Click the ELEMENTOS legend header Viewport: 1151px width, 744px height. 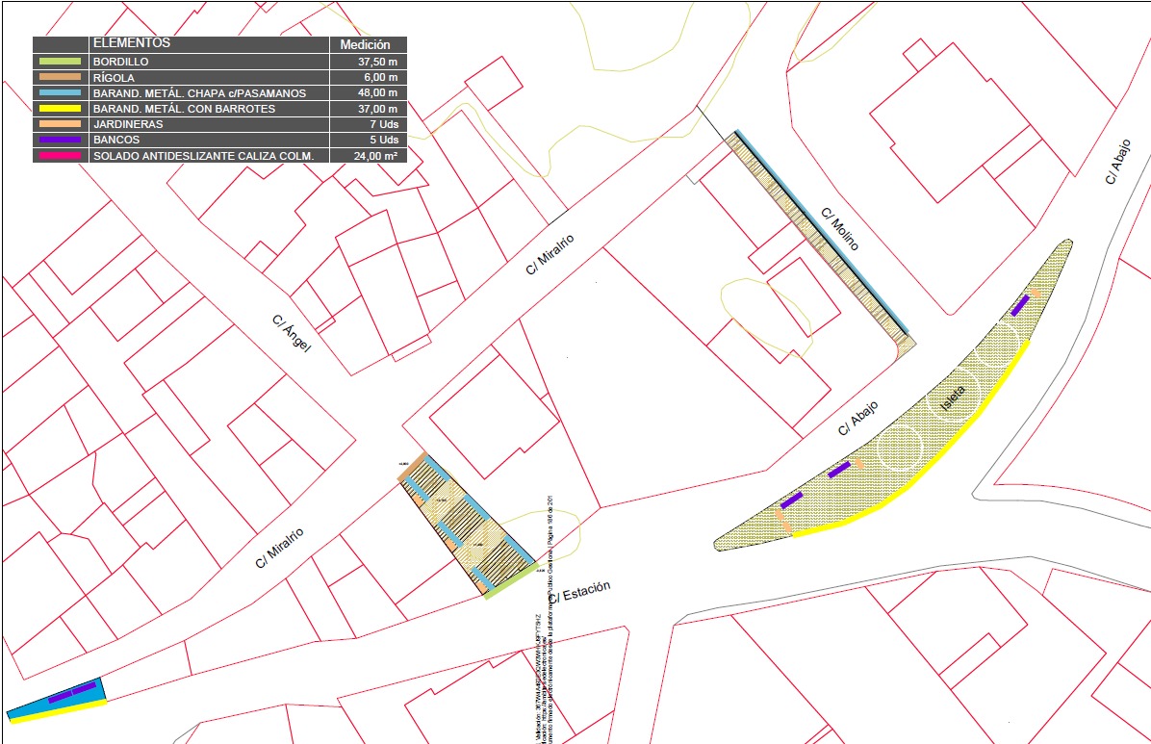click(x=132, y=43)
